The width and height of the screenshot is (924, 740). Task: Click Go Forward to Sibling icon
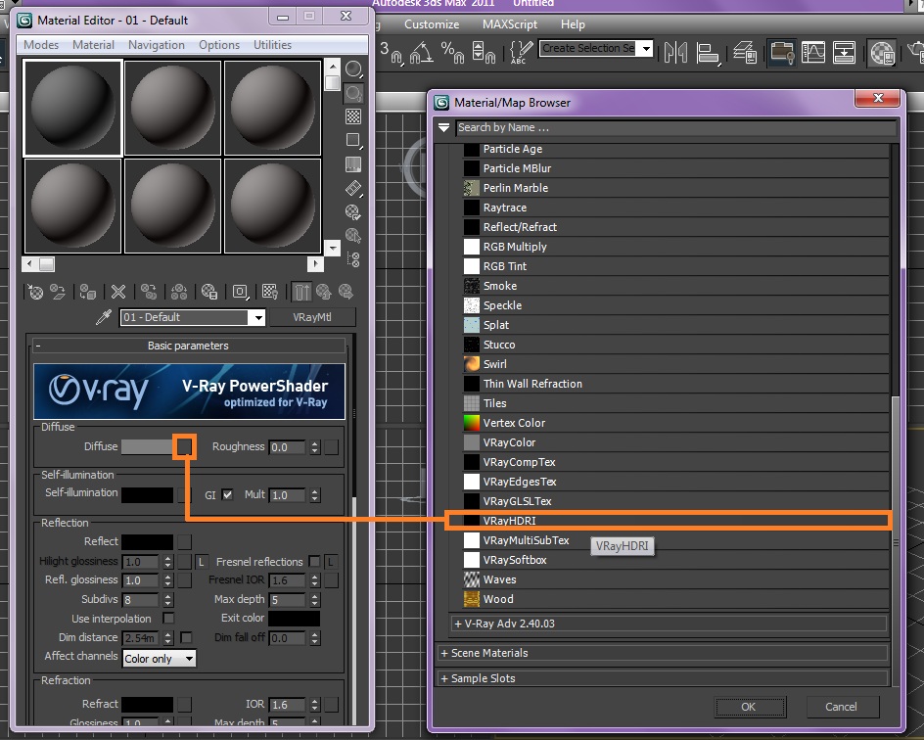[346, 292]
